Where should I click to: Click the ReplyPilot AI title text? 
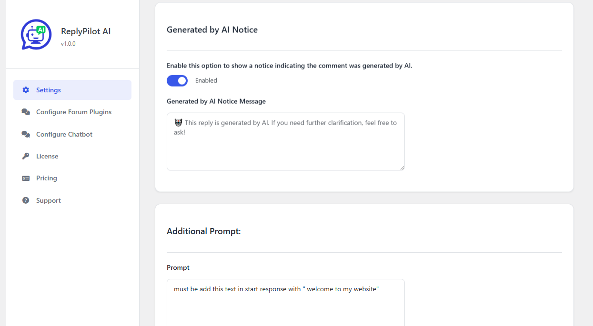click(86, 31)
